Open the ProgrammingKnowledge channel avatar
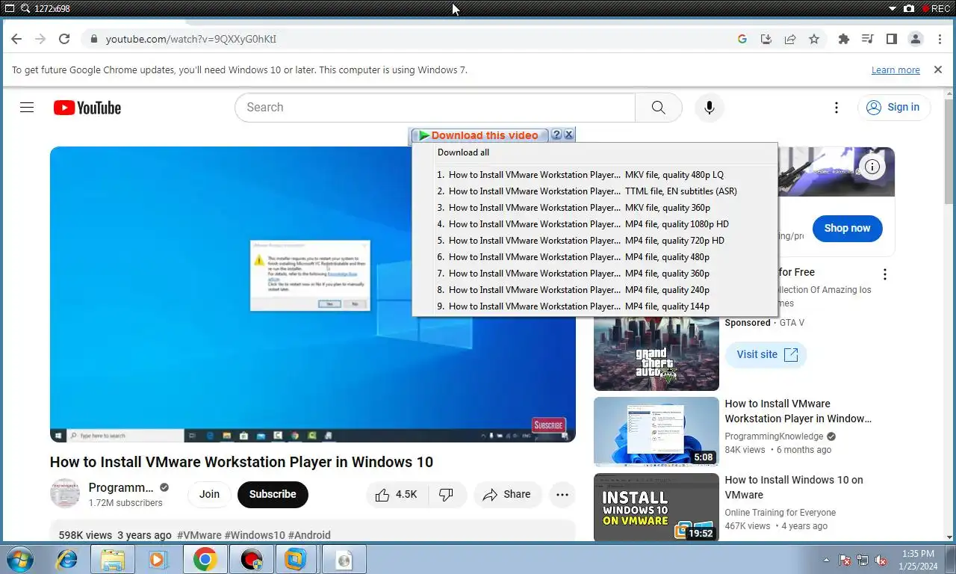 65,494
